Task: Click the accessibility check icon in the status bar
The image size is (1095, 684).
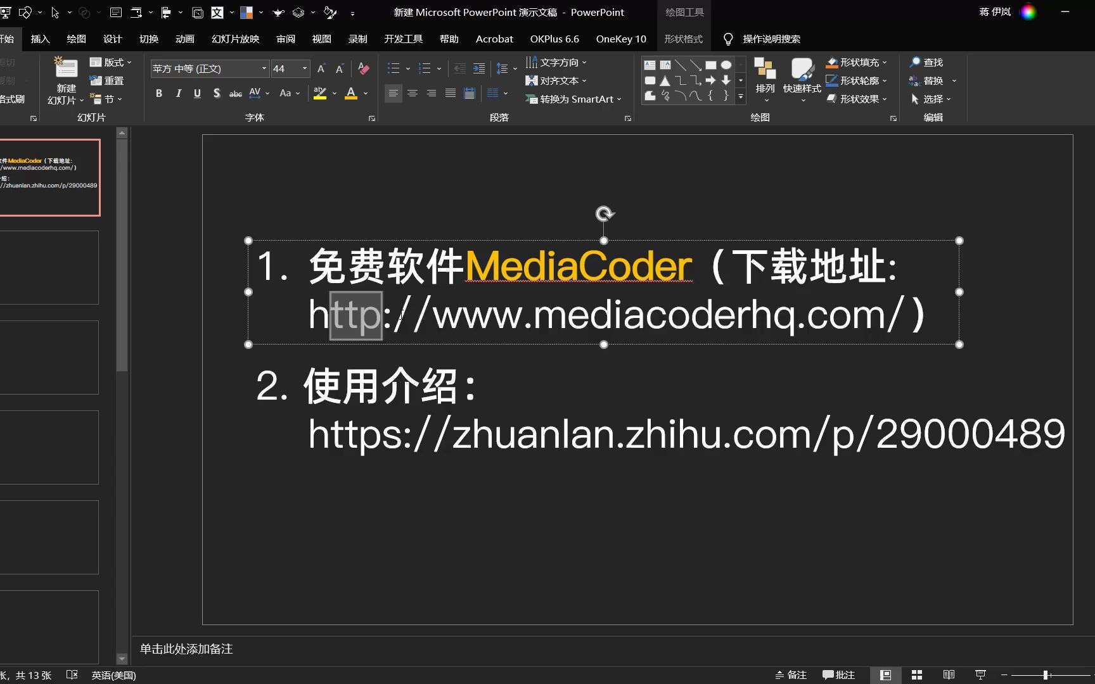Action: coord(72,675)
